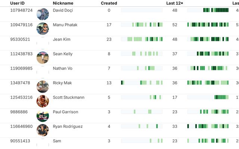Click David Doçi's Last 12 activity heatmap

point(208,10)
